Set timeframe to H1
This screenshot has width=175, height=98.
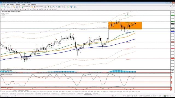[x=45, y=9]
